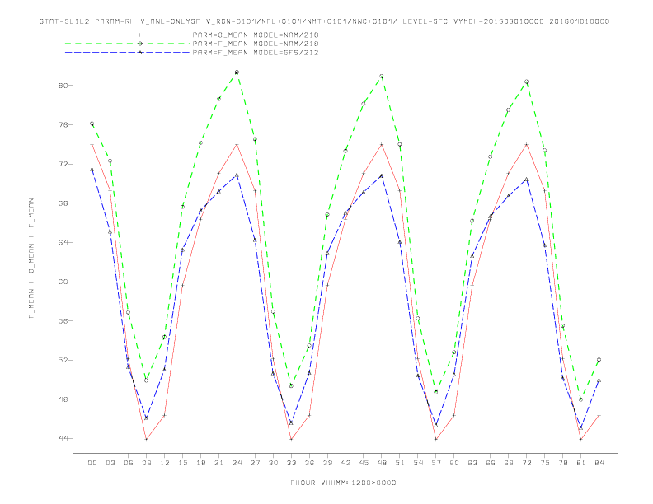The height and width of the screenshot is (504, 653).
Task: Click red plus marker above hour 00
Action: (x=92, y=144)
